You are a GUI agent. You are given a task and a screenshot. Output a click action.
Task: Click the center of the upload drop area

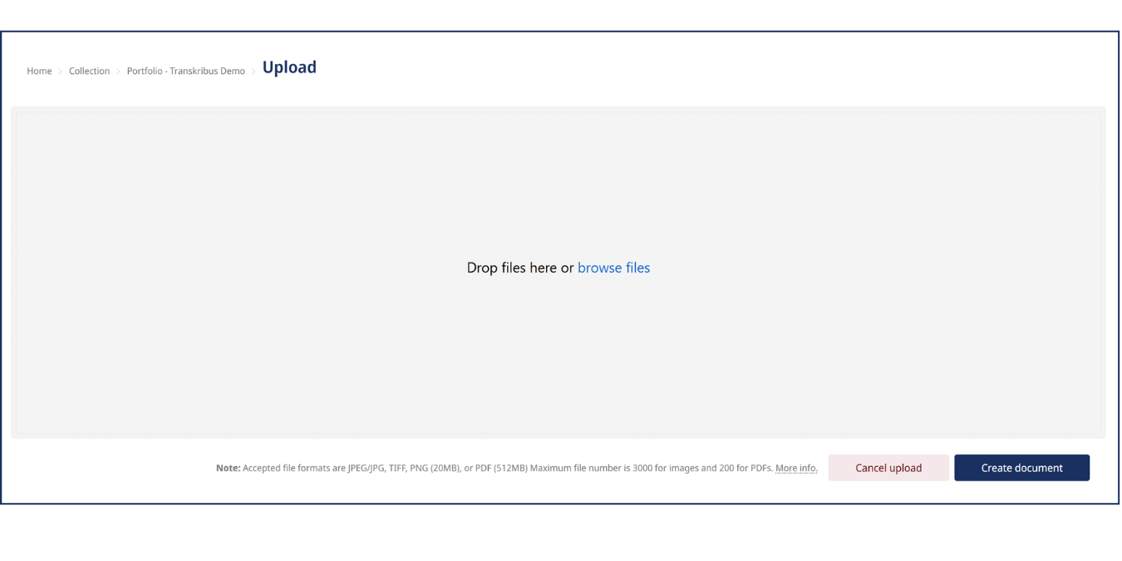click(x=559, y=272)
